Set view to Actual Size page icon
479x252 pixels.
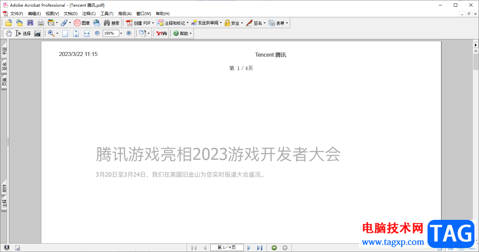click(65, 33)
